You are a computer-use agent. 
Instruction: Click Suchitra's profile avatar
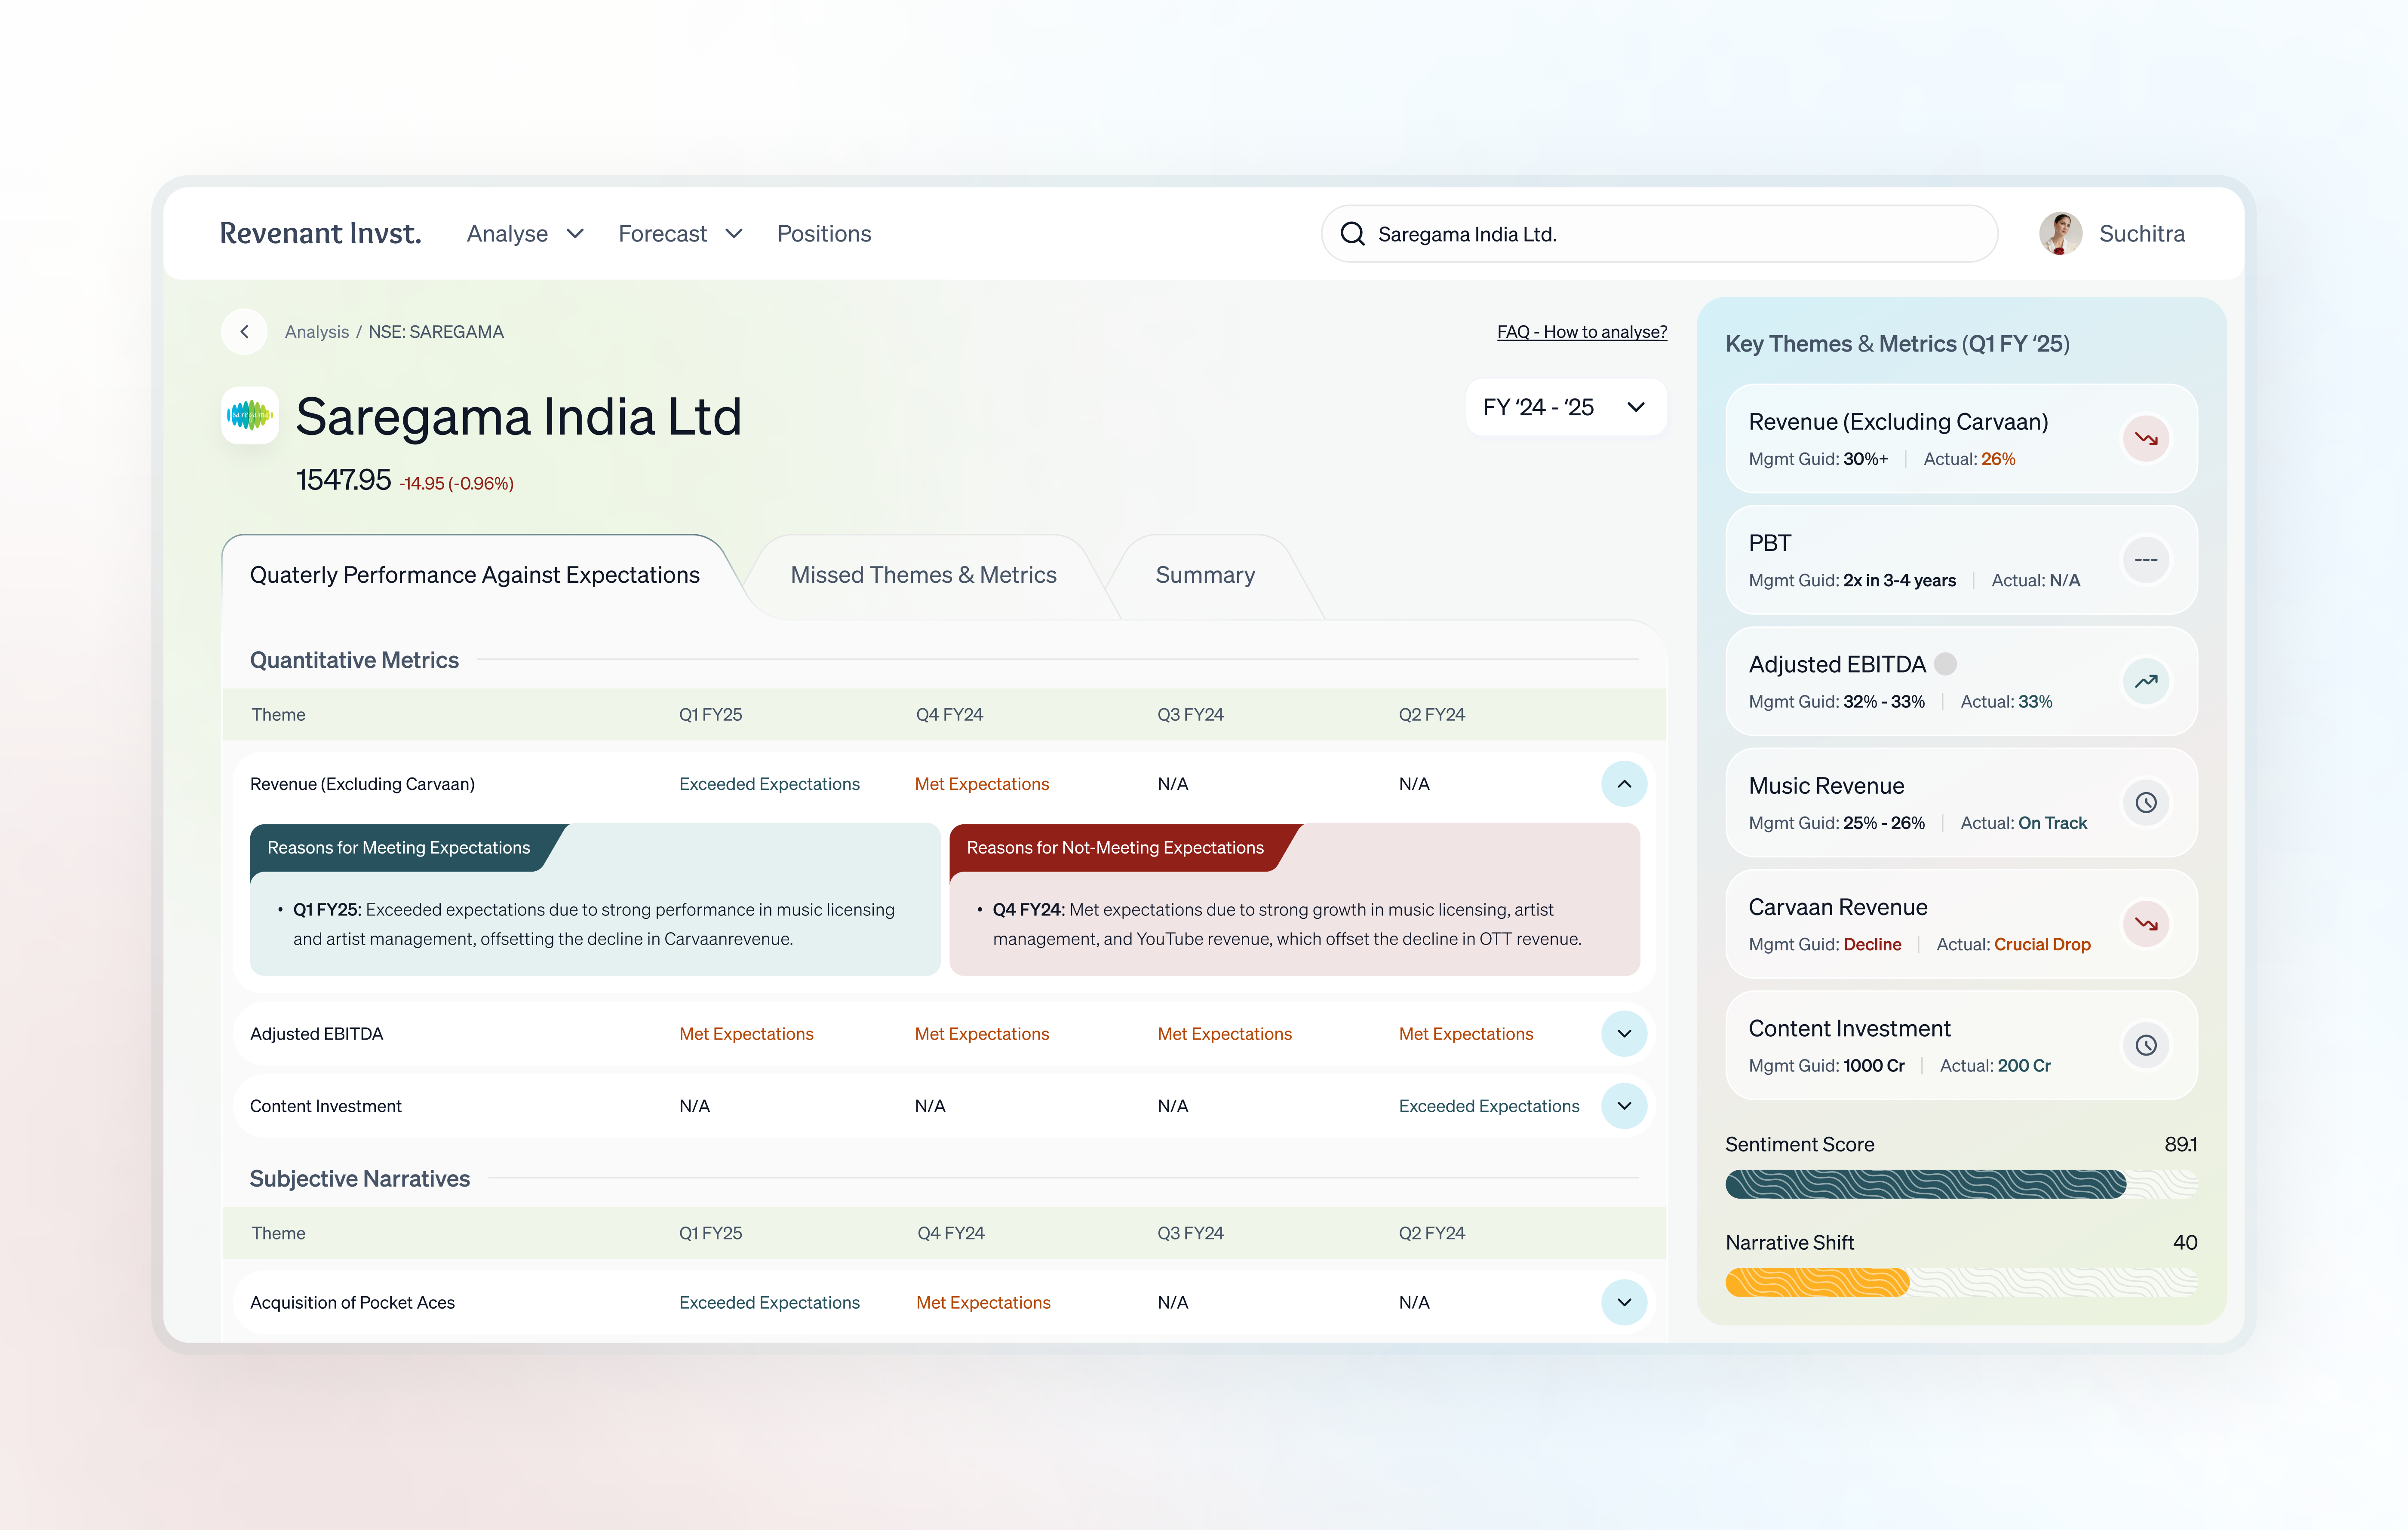2060,233
